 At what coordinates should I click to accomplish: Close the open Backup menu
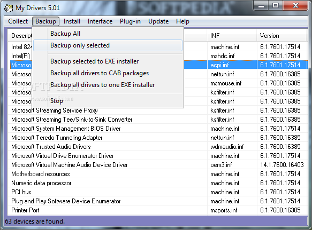pos(45,21)
